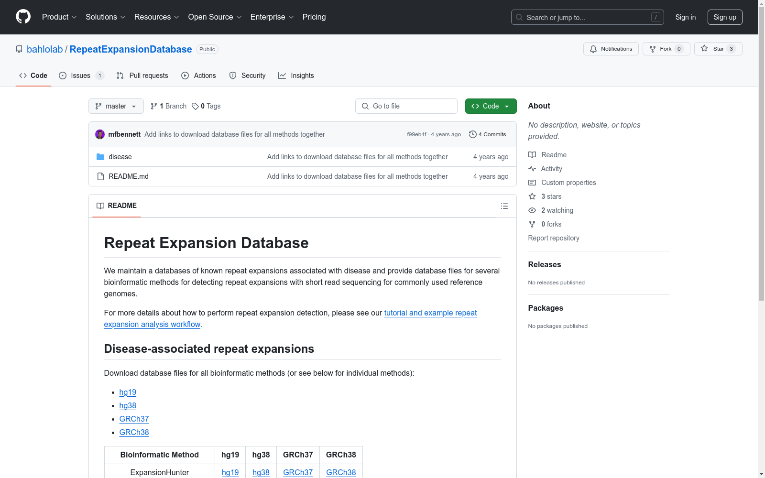The image size is (765, 478).
Task: Open the hg38 link in the bullet list
Action: (128, 405)
